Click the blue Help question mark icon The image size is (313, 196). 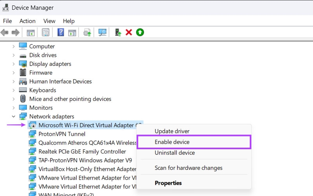point(61,32)
